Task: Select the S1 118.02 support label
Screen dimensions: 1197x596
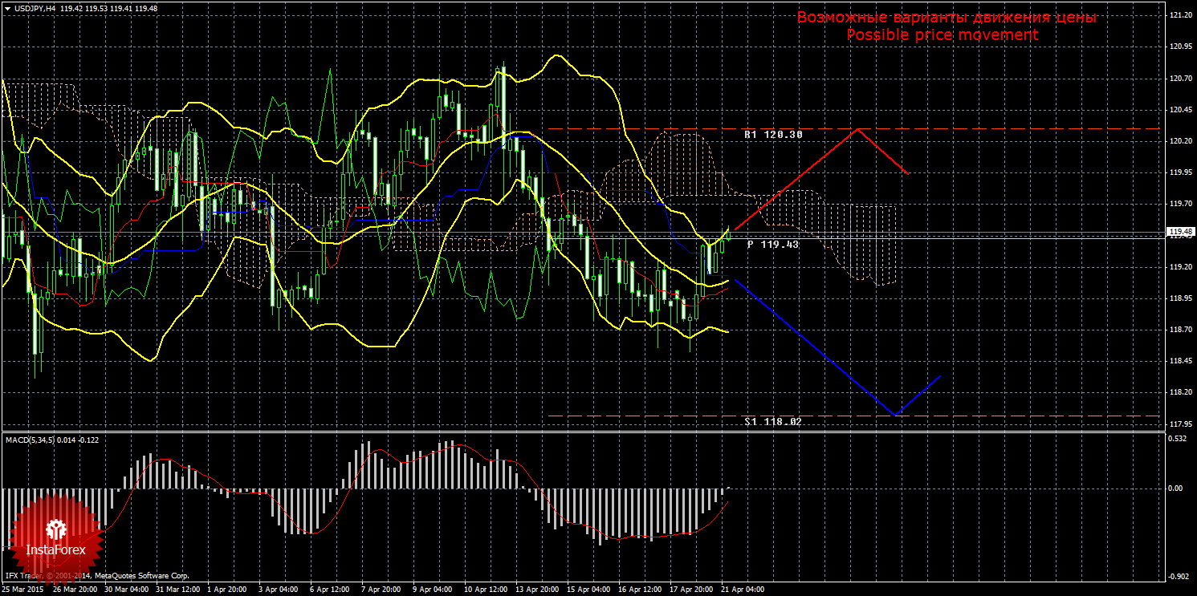Action: click(772, 420)
